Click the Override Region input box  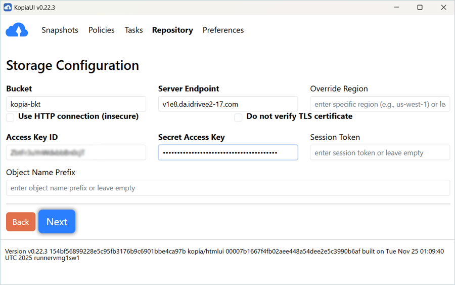pyautogui.click(x=380, y=104)
